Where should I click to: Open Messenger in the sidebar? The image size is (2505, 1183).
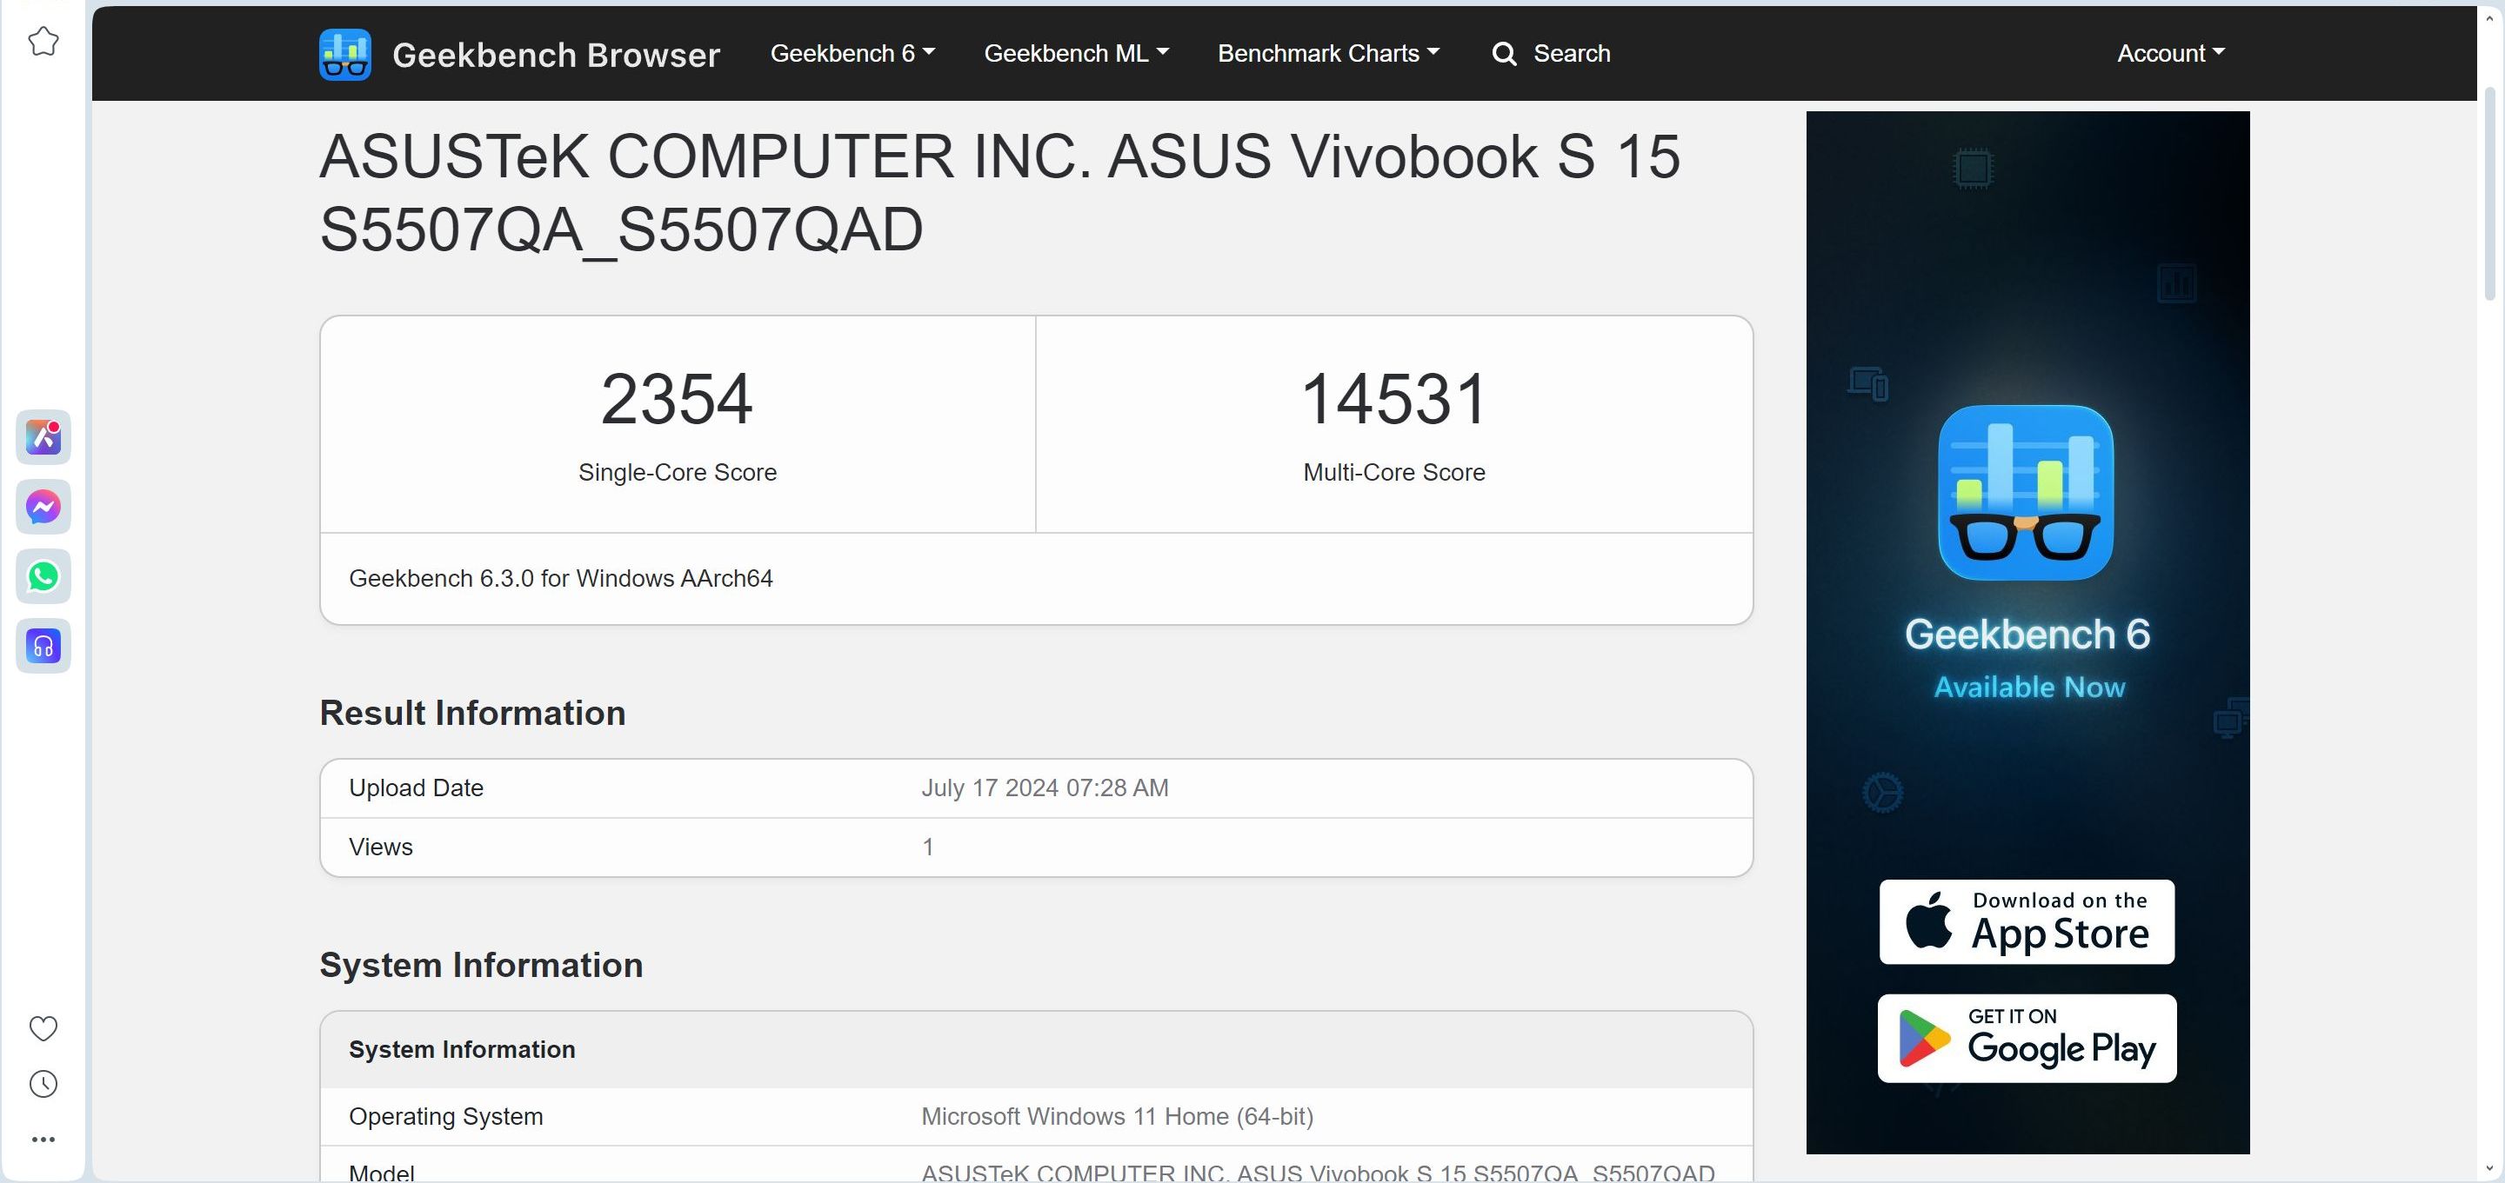click(43, 507)
